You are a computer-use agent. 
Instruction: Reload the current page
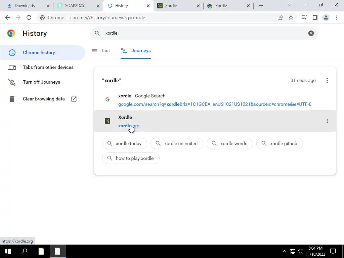29,17
